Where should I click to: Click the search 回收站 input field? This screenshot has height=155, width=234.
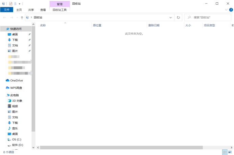tap(208, 18)
